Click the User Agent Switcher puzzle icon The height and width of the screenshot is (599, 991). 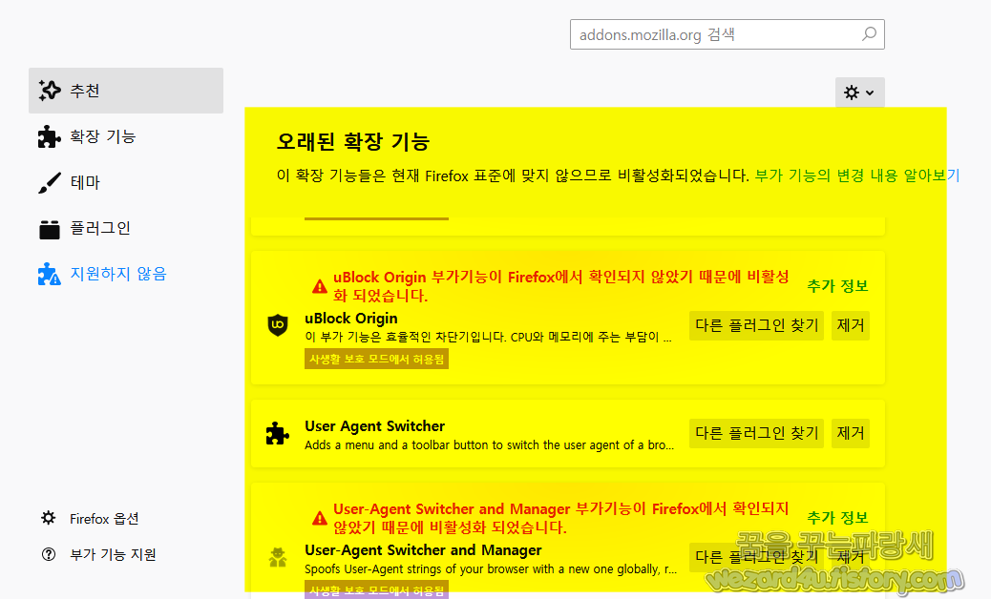(278, 434)
